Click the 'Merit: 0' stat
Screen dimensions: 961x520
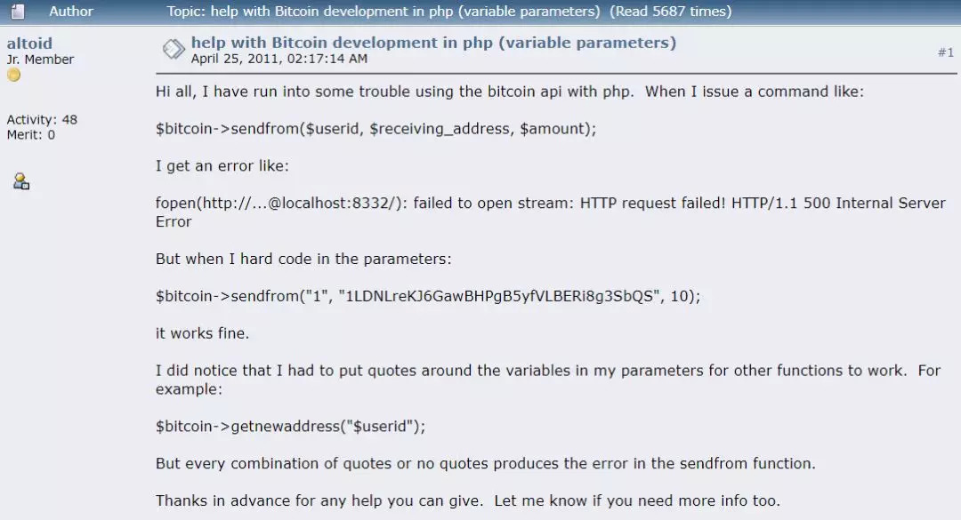point(31,135)
